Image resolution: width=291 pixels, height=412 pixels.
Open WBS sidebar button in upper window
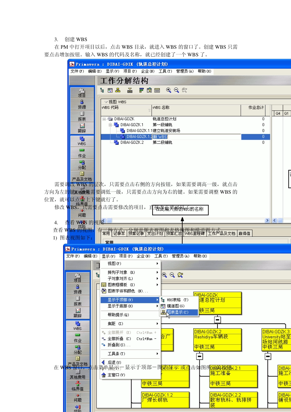[x=82, y=141]
